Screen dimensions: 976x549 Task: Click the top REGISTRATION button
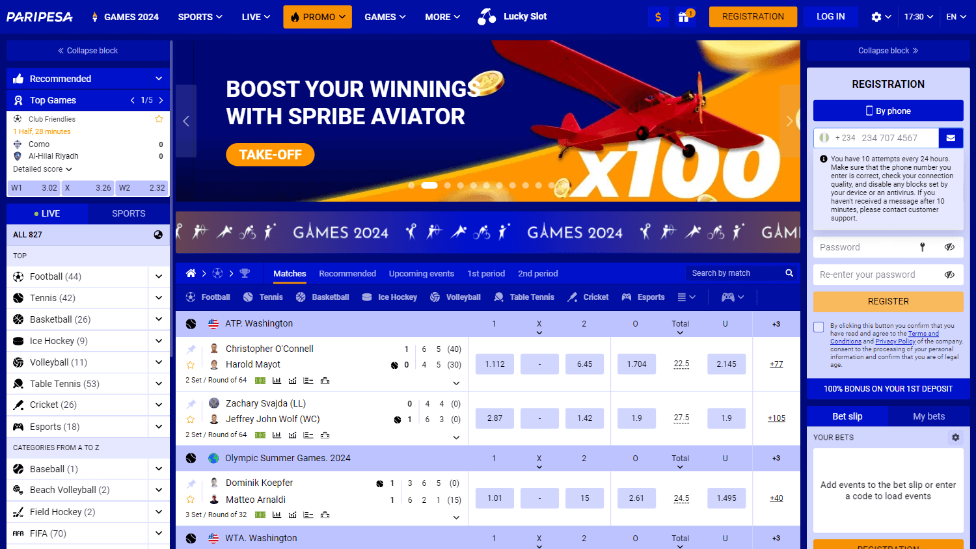[x=753, y=17]
